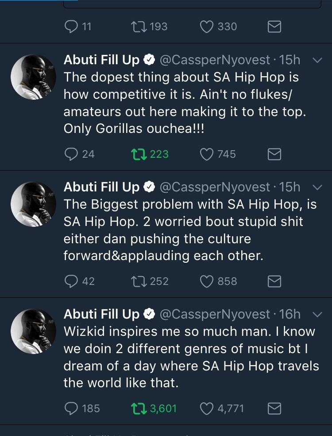Open message share for the dopest thing tweet
Image resolution: width=332 pixels, height=436 pixels.
[274, 154]
